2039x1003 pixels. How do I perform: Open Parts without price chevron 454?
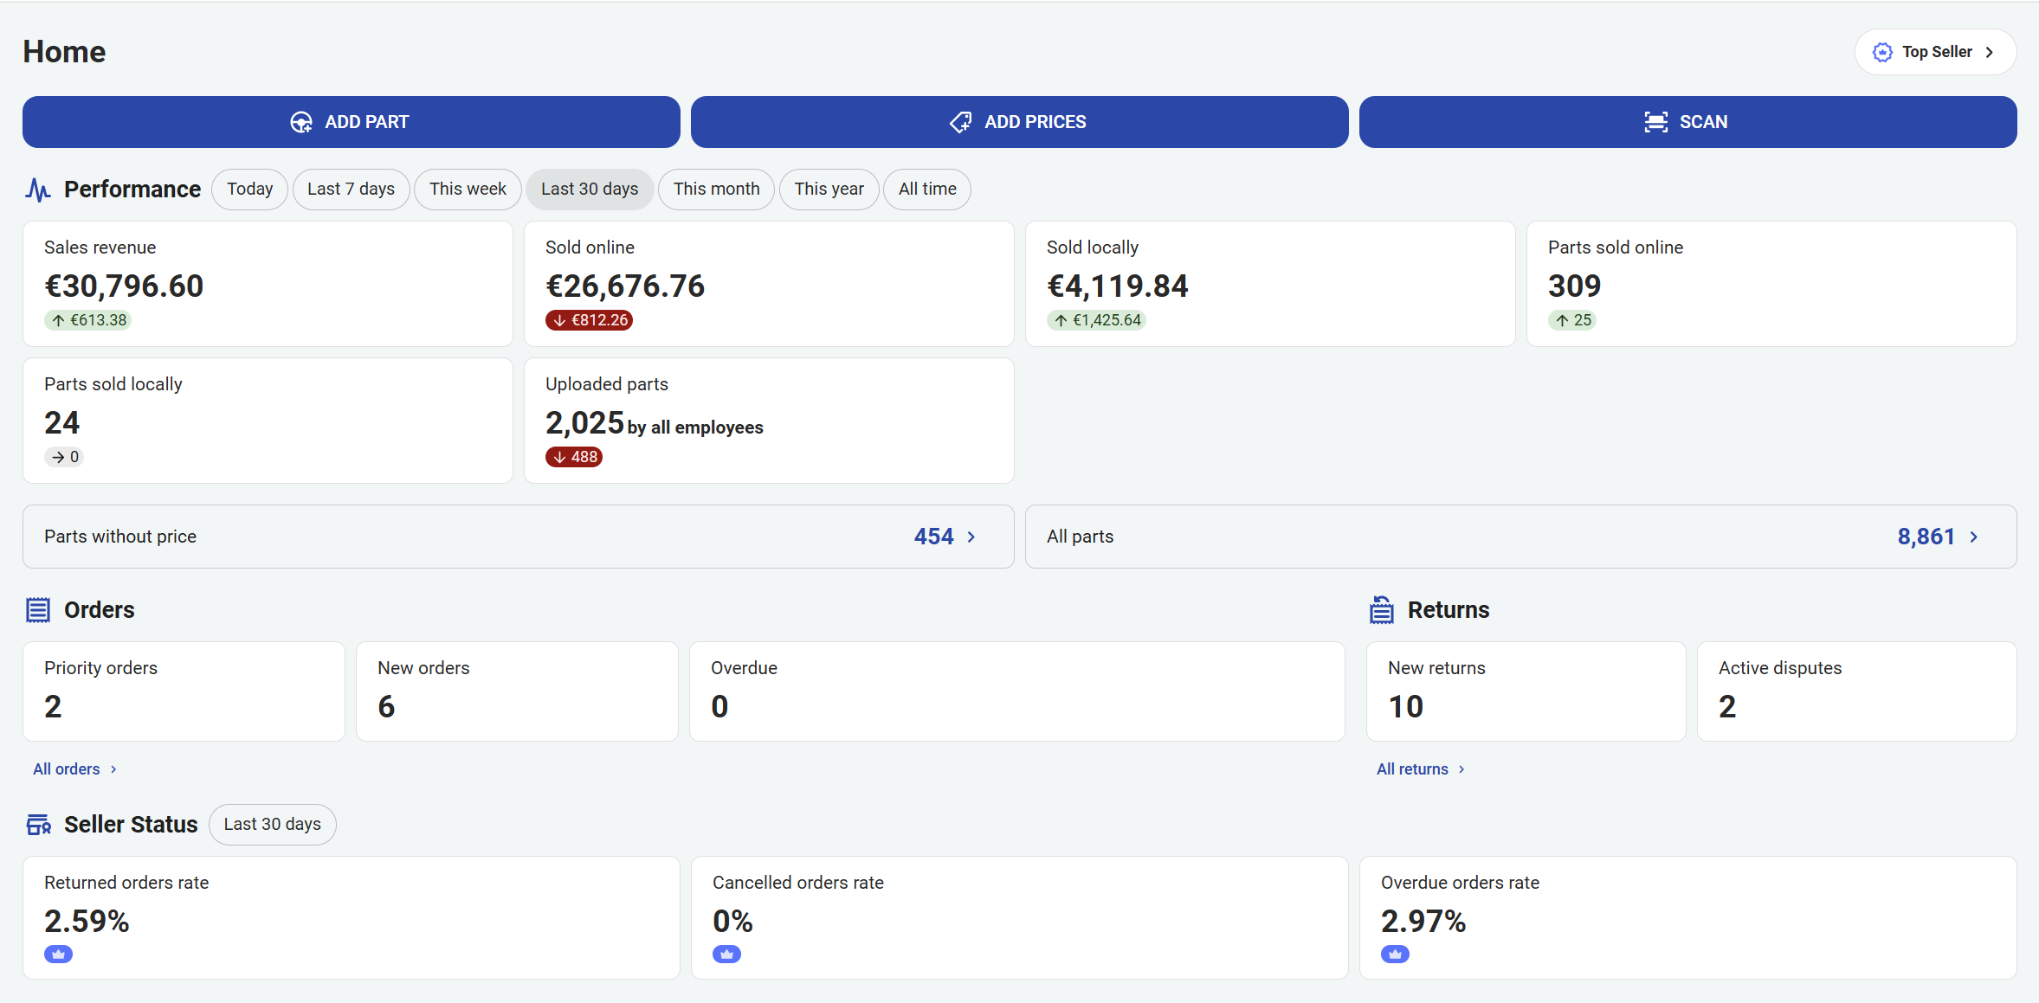(x=971, y=537)
